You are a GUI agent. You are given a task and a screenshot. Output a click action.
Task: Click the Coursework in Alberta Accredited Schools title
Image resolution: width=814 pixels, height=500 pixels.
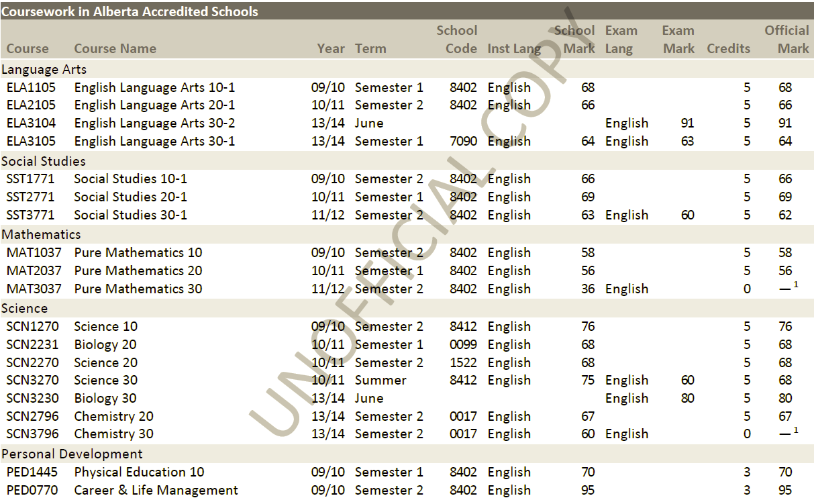pyautogui.click(x=130, y=11)
